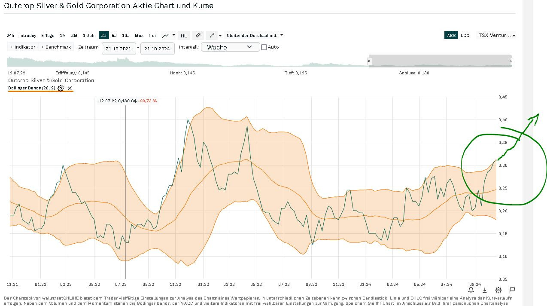Click the price alert bell icon
The image size is (547, 306).
click(x=471, y=290)
